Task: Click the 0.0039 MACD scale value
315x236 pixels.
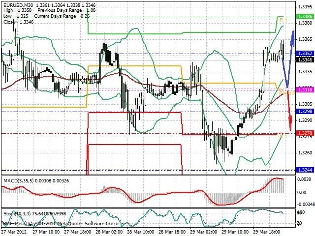Action: (x=305, y=179)
